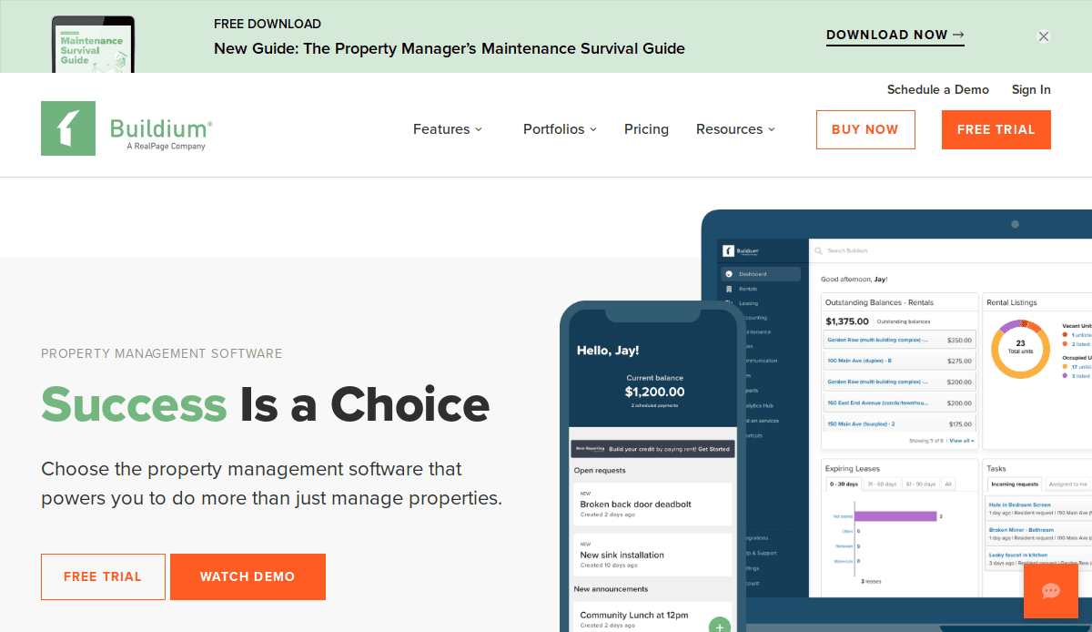The height and width of the screenshot is (632, 1092).
Task: Click the Sign In link
Action: 1031,89
